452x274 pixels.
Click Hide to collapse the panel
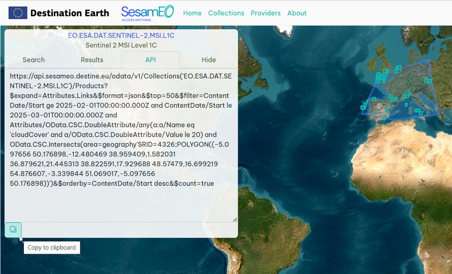[x=209, y=60]
